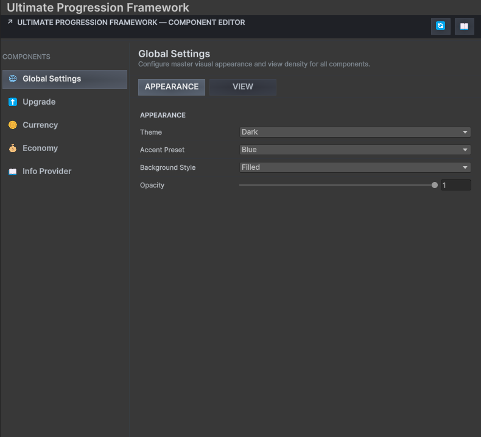Open the documentation book icon button
Screen dimensions: 481x437
[x=464, y=26]
